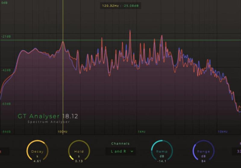Viewport: 241px width, 168px height.
Task: Click the 1kHz frequency axis label
Action: point(142,132)
